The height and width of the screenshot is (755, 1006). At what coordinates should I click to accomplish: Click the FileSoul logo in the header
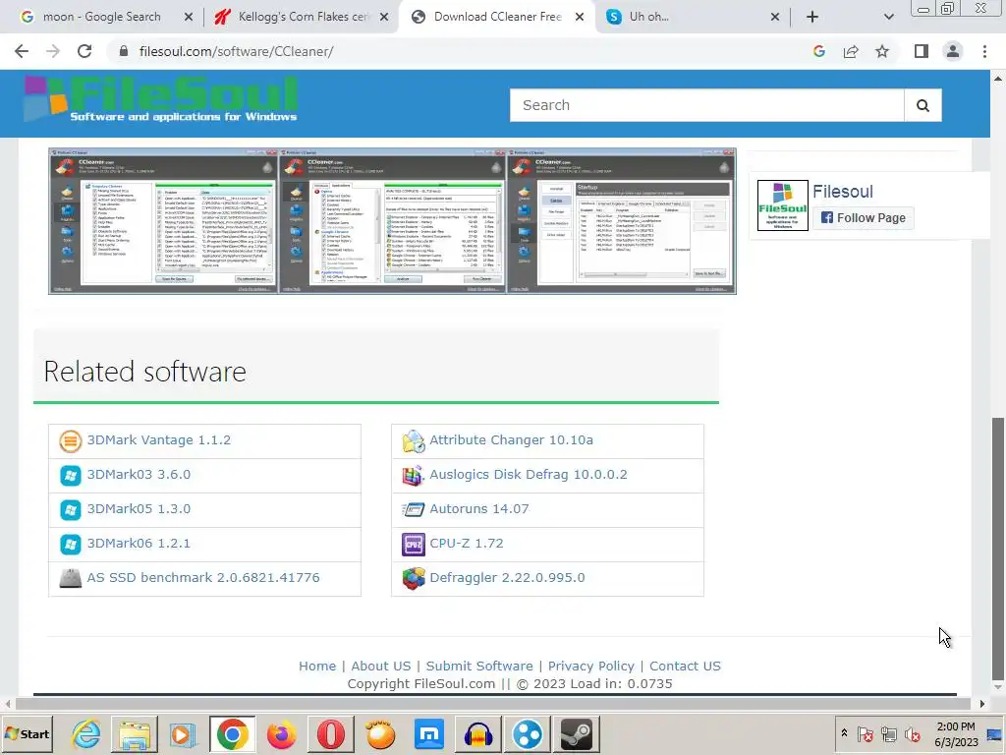[160, 99]
